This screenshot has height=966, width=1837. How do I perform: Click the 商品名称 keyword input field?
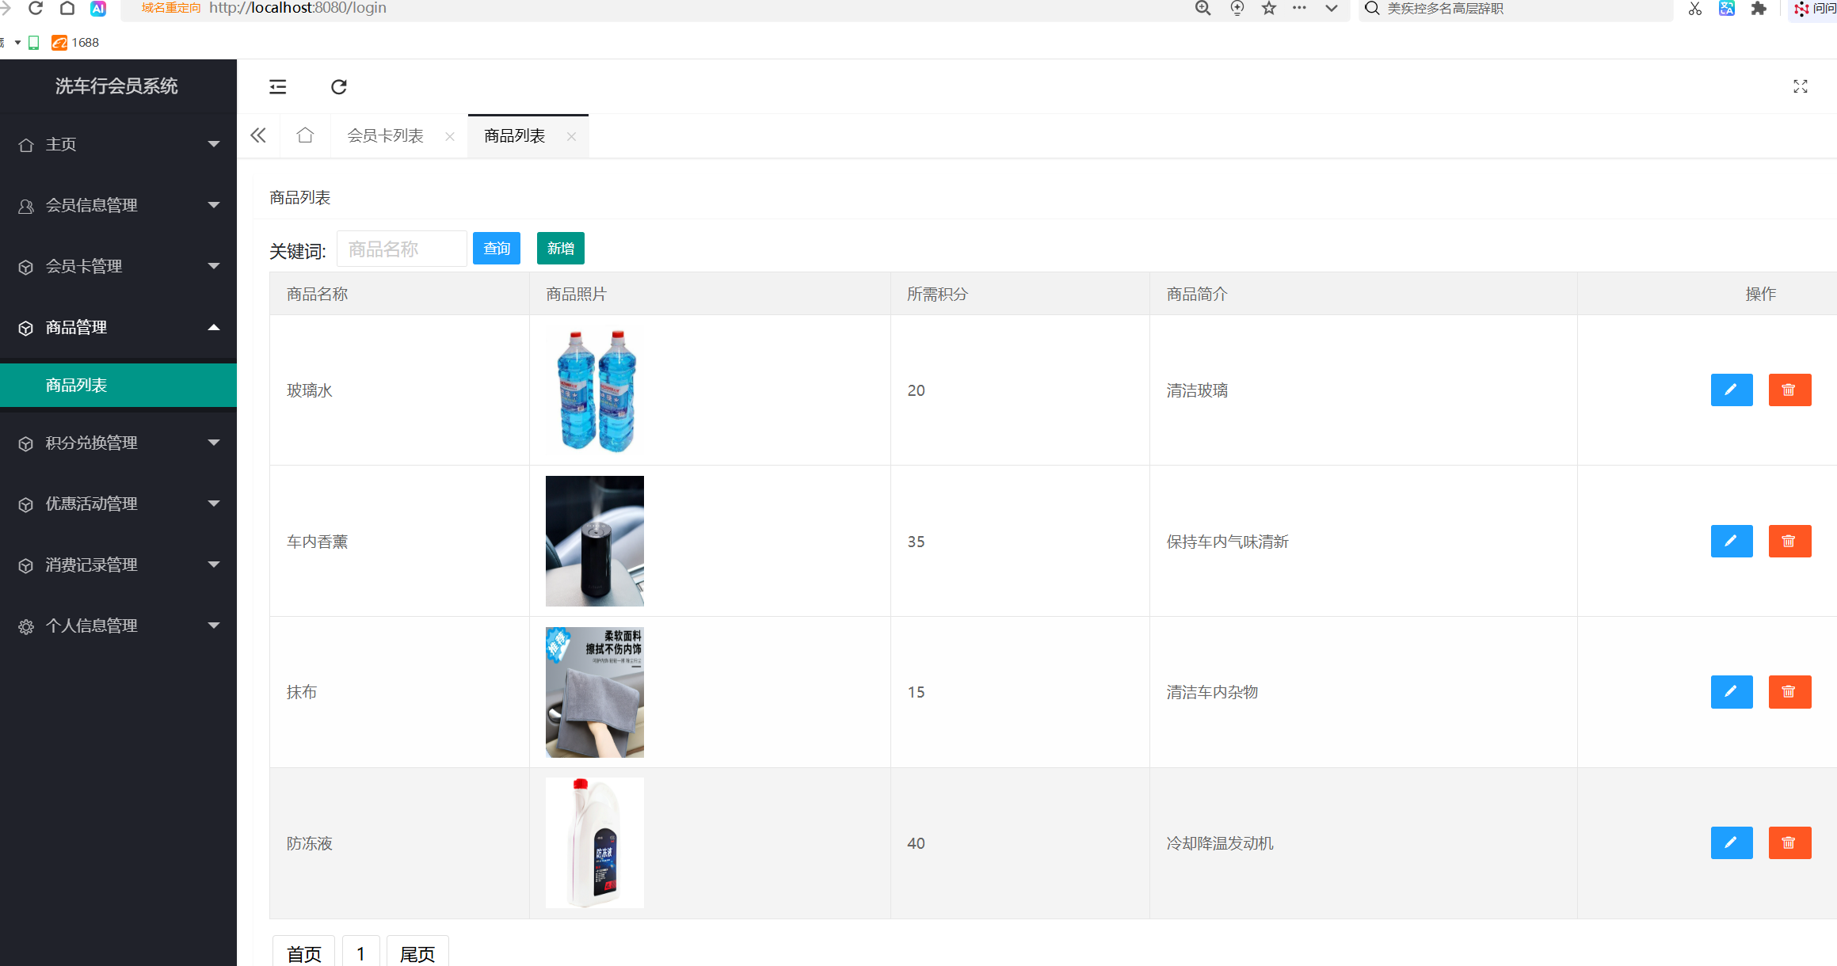point(402,249)
